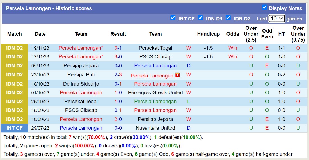309x160 pixels.
Task: Select the 1-0 result against Persegres Gresik United
Action: 118,93
